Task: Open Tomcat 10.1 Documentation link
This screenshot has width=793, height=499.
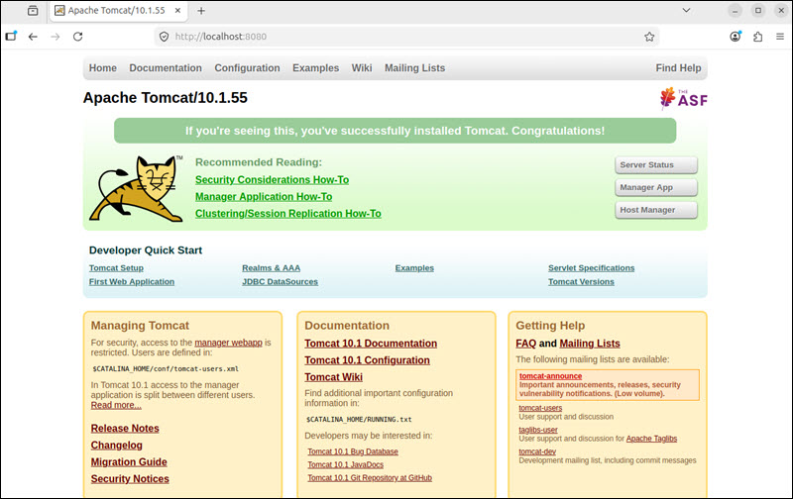Action: coord(371,344)
